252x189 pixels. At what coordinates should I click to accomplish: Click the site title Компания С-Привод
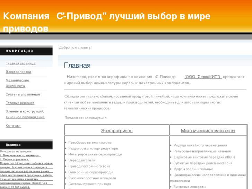(107, 22)
